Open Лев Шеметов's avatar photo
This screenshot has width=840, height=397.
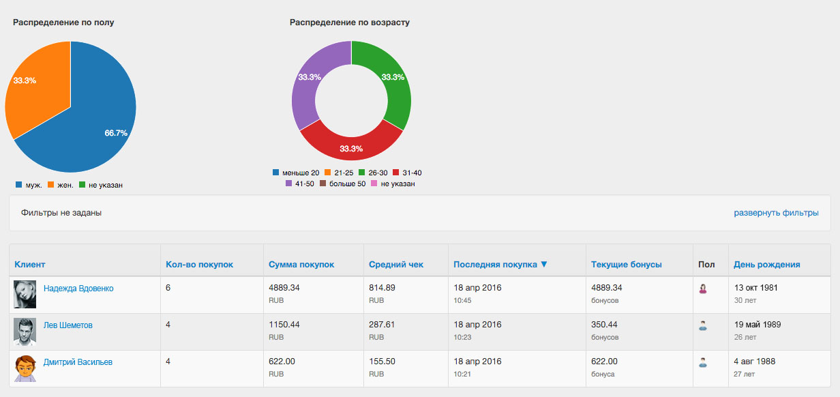click(25, 332)
